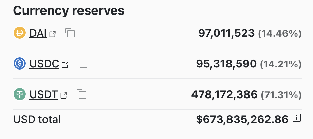Image resolution: width=313 pixels, height=139 pixels.
Task: Click the external link icon beside USDC
Action: (x=65, y=64)
